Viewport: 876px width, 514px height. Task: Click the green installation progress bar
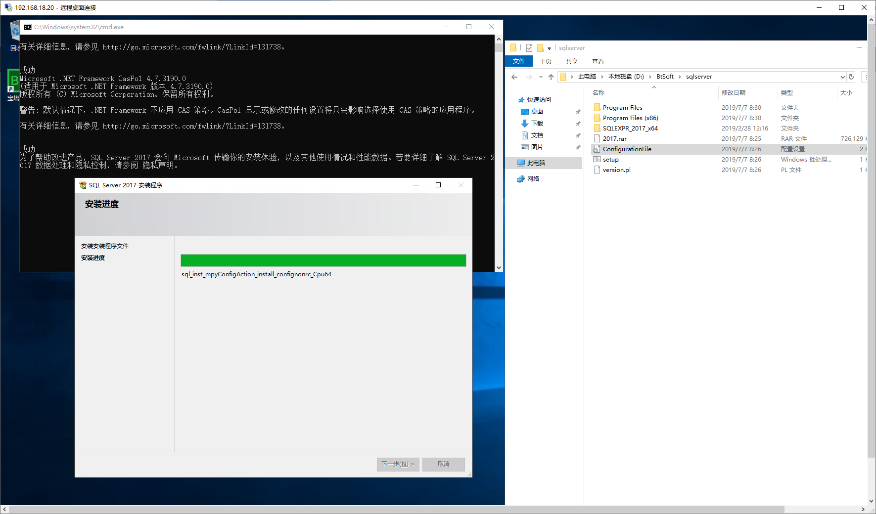click(x=323, y=260)
